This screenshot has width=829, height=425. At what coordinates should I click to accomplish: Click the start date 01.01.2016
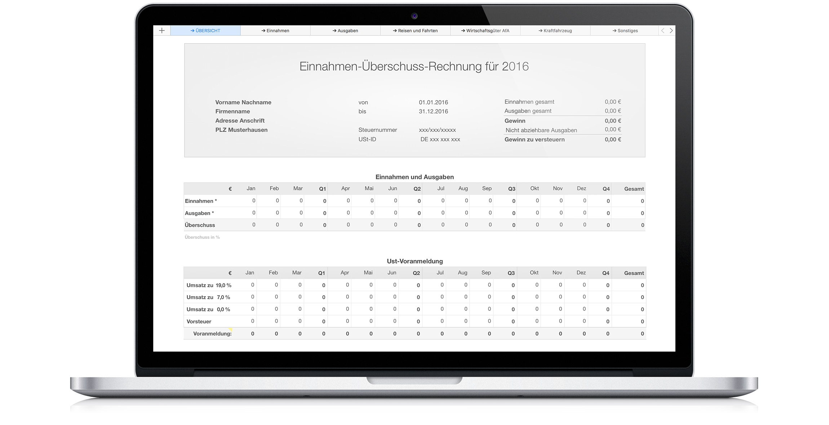coord(433,102)
